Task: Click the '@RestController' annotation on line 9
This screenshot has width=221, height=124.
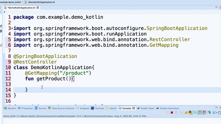Action: pyautogui.click(x=35, y=62)
